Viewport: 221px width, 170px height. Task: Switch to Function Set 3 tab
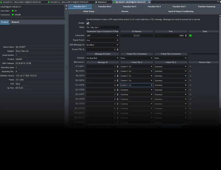coord(130,7)
